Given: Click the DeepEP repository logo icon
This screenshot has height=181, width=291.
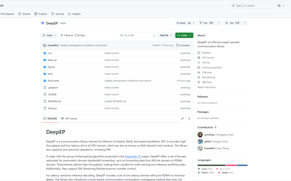Looking at the screenshot, I should coord(43,23).
